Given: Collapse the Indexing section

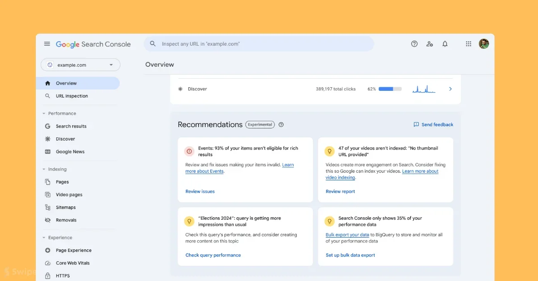Looking at the screenshot, I should [x=44, y=169].
